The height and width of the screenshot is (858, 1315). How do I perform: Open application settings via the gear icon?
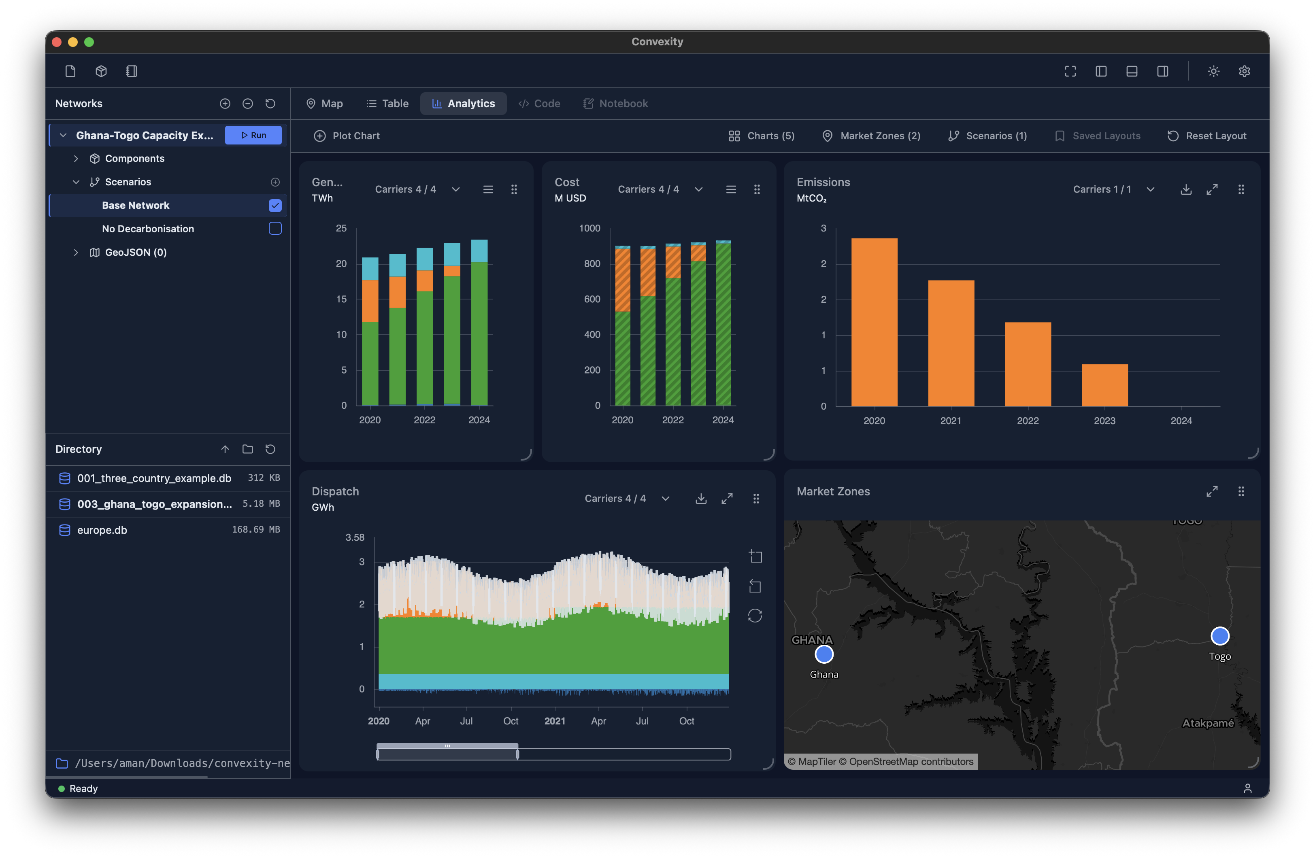point(1244,71)
